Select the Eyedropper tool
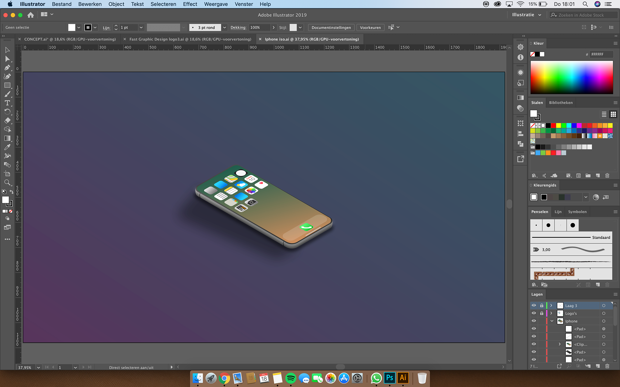This screenshot has width=620, height=387. tap(7, 147)
